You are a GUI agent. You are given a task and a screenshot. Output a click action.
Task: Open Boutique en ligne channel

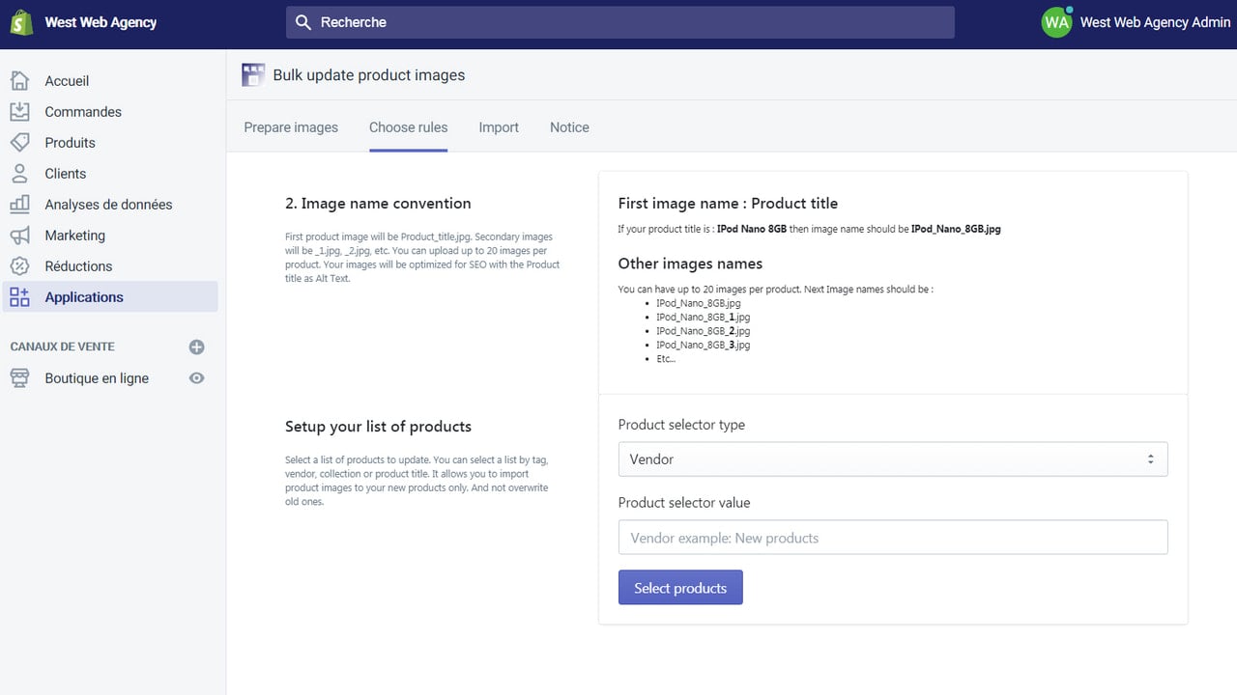point(97,378)
